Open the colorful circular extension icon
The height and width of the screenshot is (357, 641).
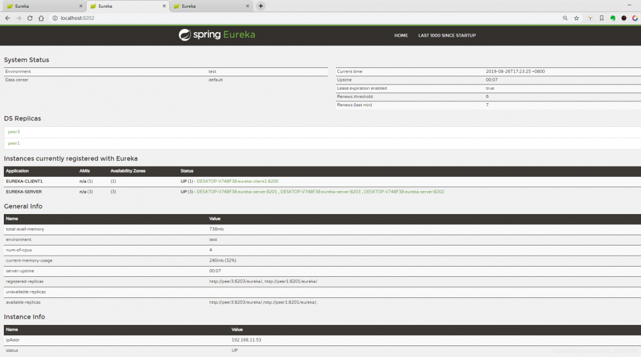click(635, 18)
